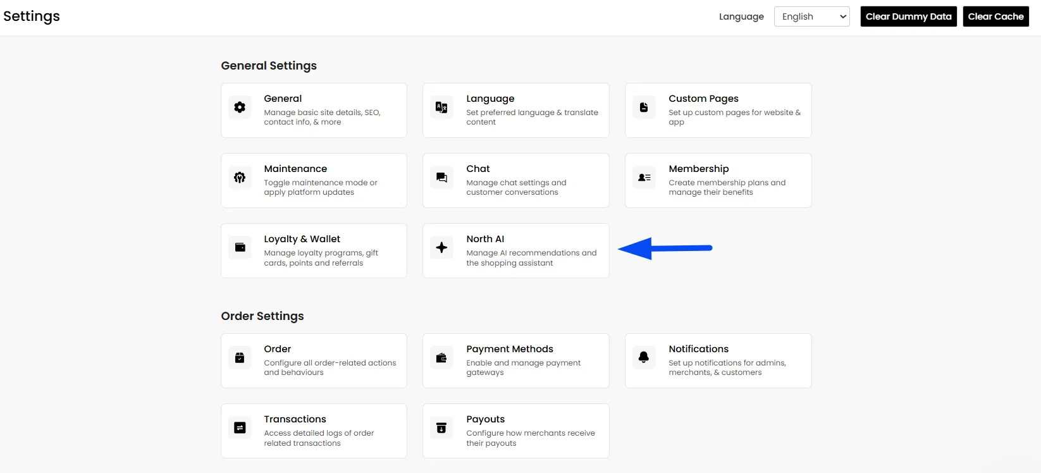The image size is (1041, 473).
Task: Click the 'General Settings' section heading
Action: [269, 66]
